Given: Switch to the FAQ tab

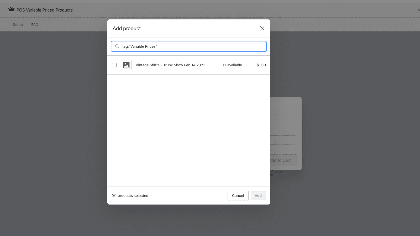Looking at the screenshot, I should [x=35, y=25].
